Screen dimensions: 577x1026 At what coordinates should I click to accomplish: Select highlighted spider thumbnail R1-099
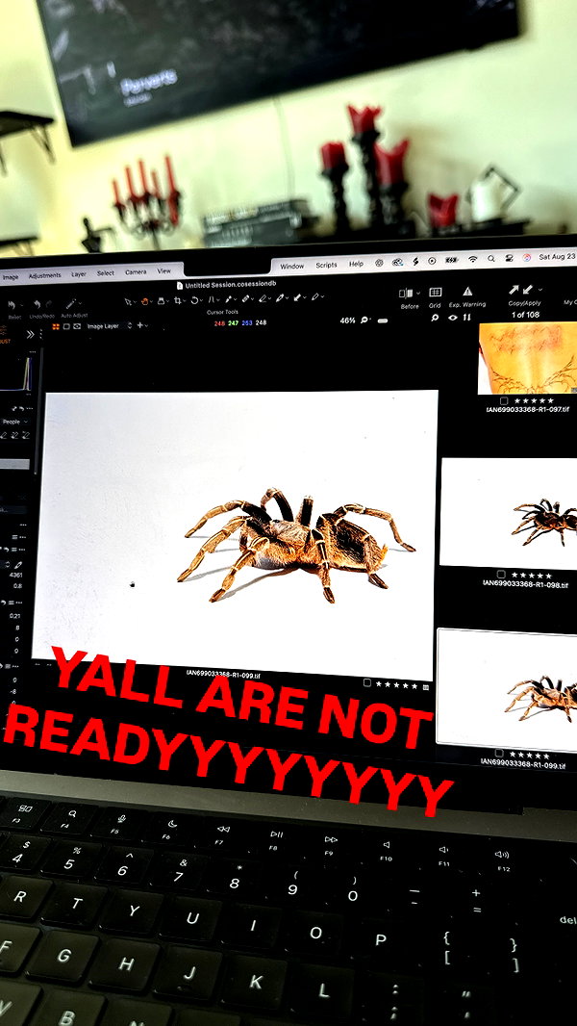tap(507, 689)
